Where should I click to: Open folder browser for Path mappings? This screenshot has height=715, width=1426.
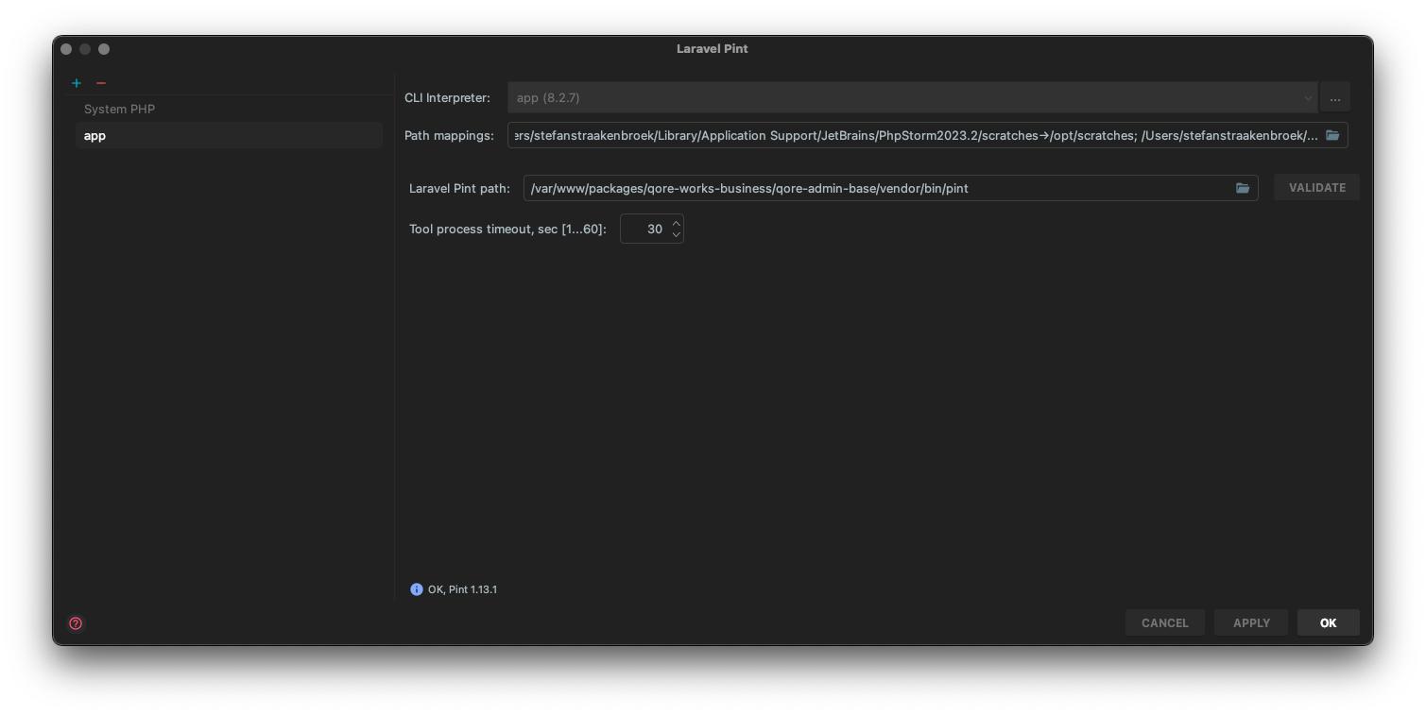coord(1332,135)
